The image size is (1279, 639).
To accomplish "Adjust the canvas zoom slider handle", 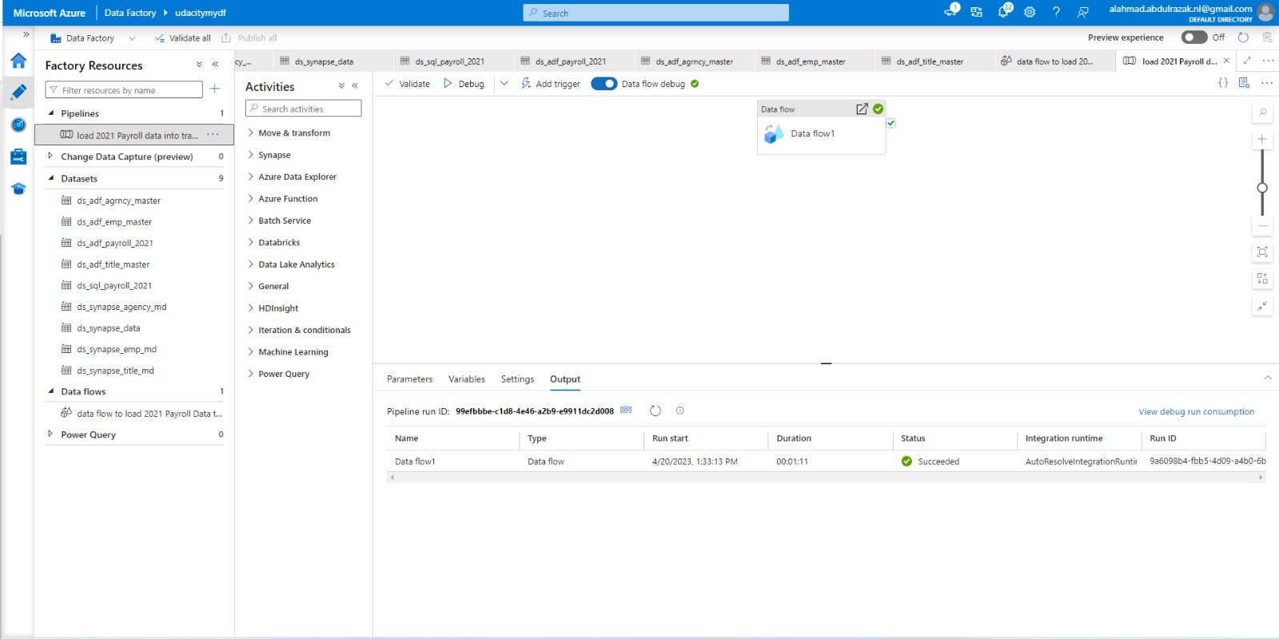I will click(x=1262, y=189).
